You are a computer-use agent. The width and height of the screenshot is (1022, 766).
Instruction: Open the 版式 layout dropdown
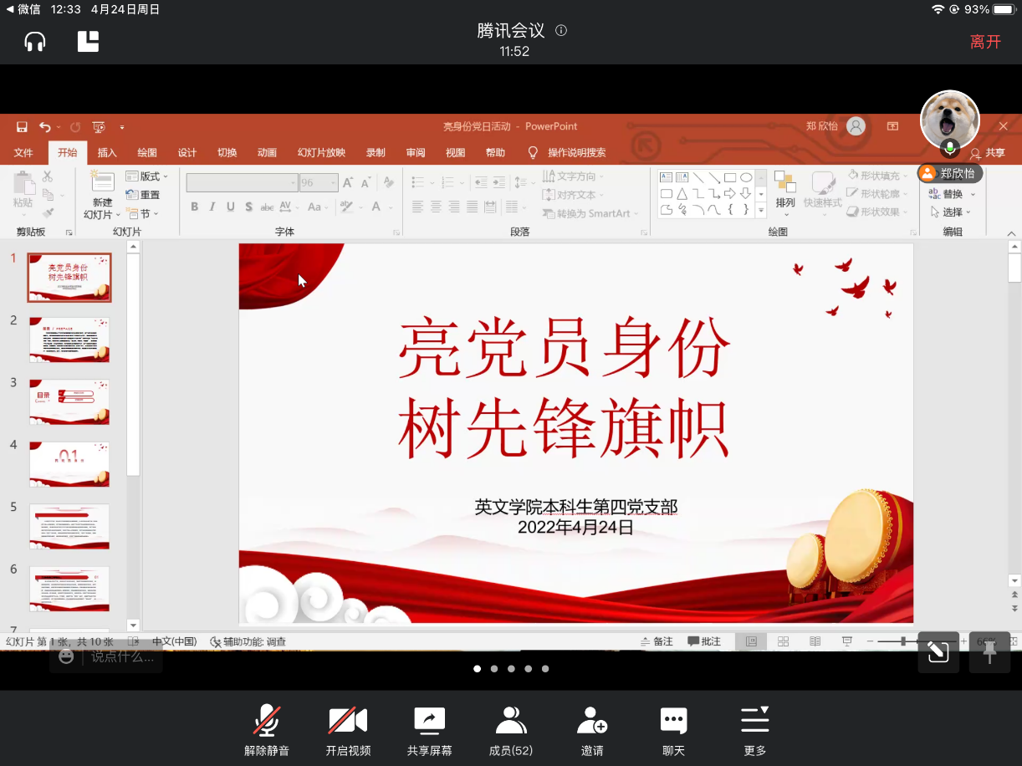[148, 176]
